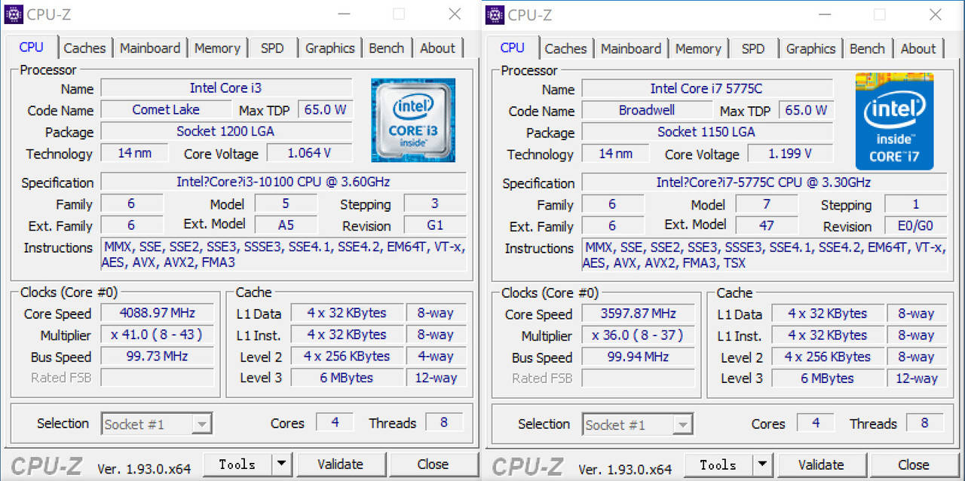Open Socket #1 selection dropdown in right window

637,424
